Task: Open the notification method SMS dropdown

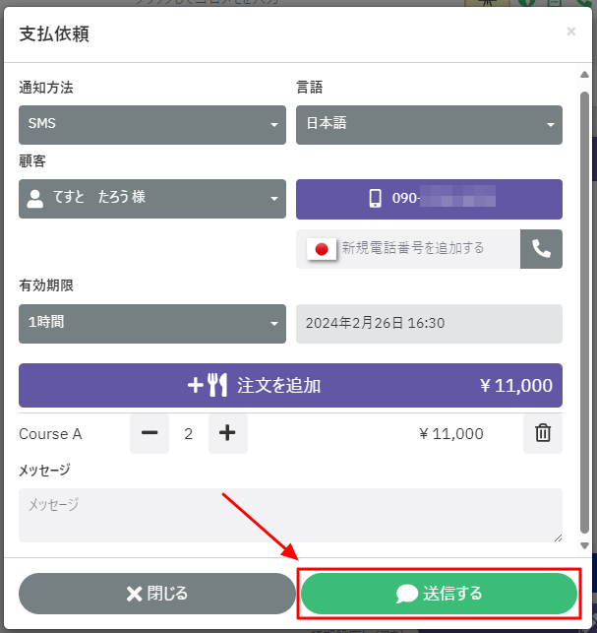Action: (152, 125)
